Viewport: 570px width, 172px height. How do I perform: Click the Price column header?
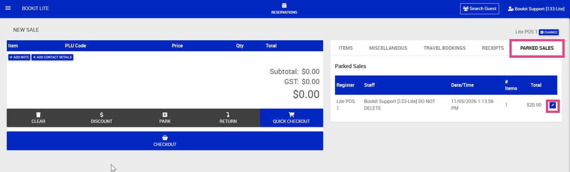(x=177, y=46)
